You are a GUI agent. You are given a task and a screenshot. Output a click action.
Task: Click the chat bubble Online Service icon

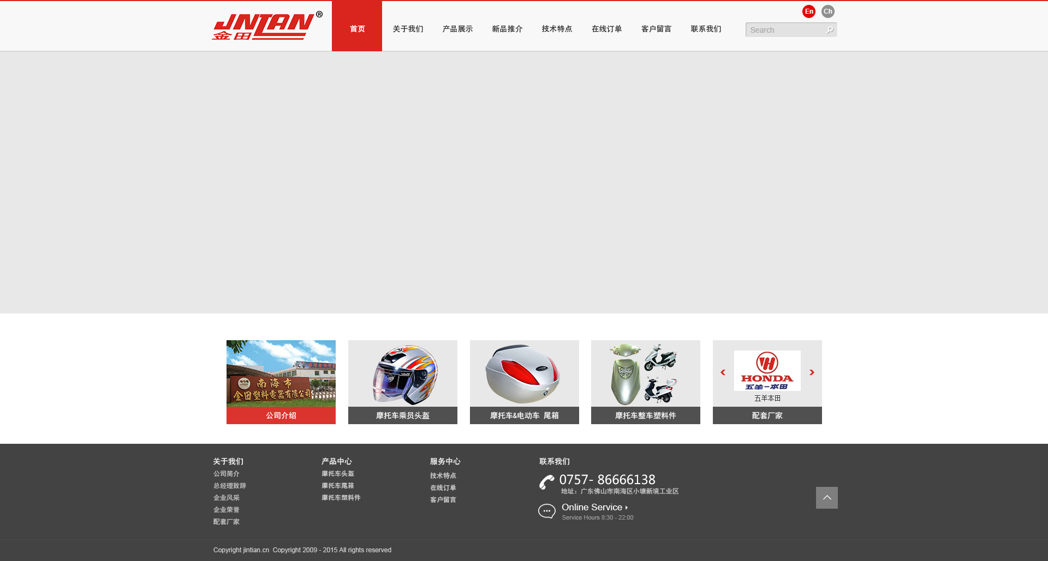(x=547, y=511)
